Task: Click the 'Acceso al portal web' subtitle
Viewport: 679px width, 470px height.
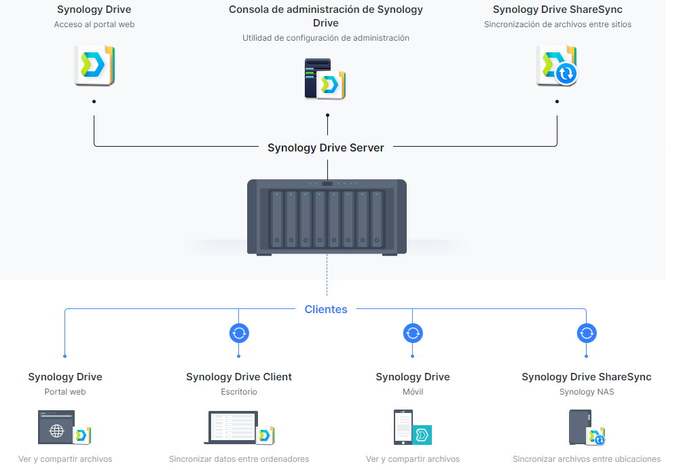Action: point(94,24)
